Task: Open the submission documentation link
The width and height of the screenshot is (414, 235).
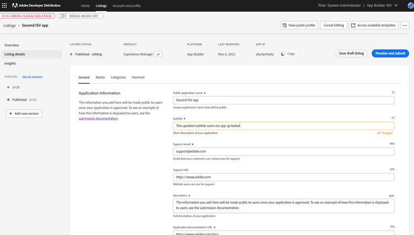Action: click(98, 118)
